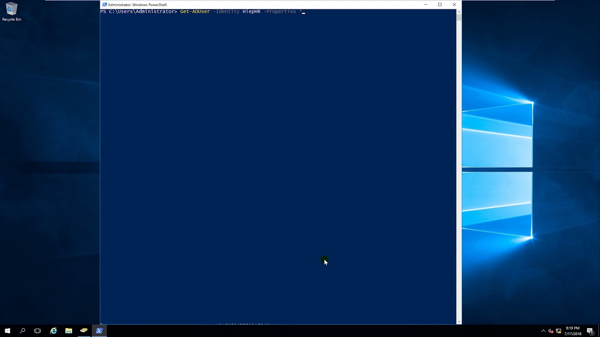Click the PowerShell scrollbar down arrow
The height and width of the screenshot is (337, 600).
(459, 322)
